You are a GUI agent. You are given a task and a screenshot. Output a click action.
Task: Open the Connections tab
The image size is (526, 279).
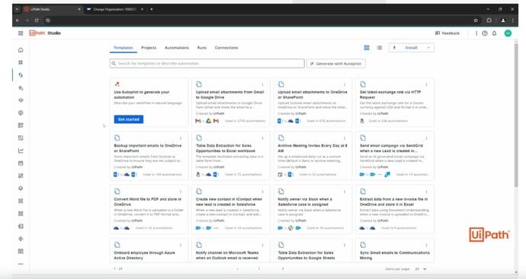[x=226, y=48]
